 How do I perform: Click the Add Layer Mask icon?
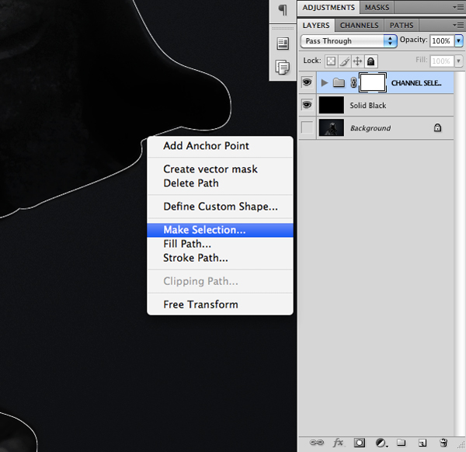(360, 443)
